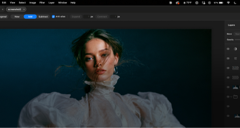Open the Layer menu

[51, 3]
